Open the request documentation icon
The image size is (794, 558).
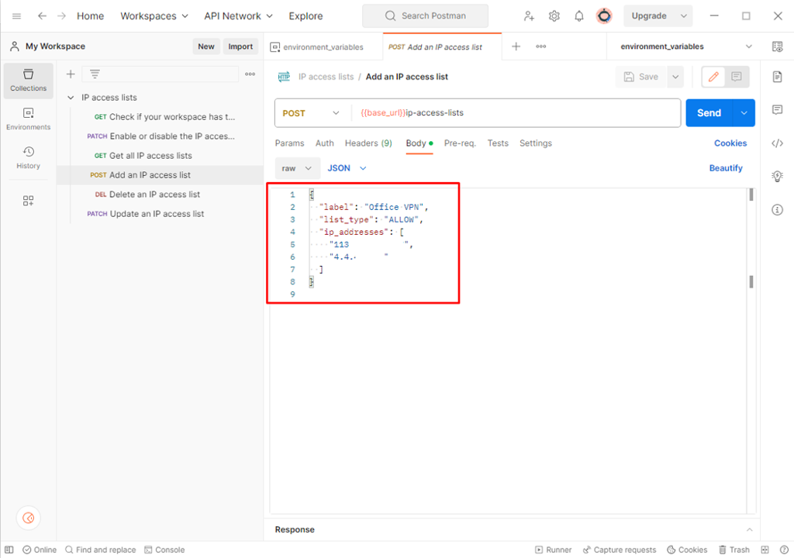pyautogui.click(x=777, y=76)
